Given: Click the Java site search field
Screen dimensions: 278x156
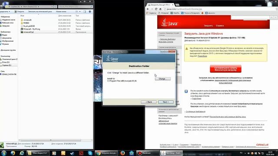Looking at the screenshot, I should coord(250,17).
